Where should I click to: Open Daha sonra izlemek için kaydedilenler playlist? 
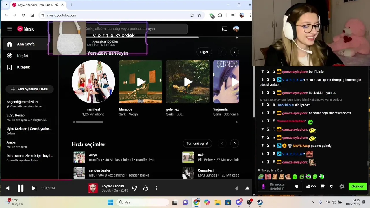29,158
